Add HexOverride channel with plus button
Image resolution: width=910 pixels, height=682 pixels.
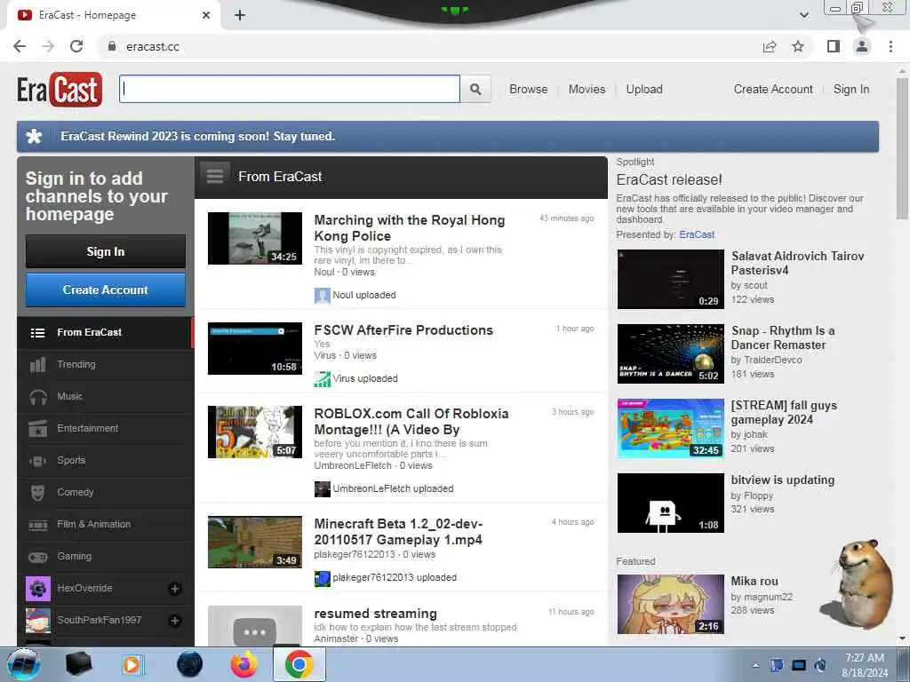174,589
